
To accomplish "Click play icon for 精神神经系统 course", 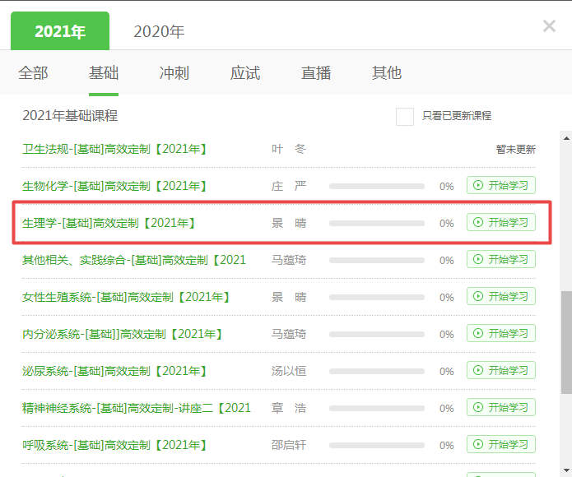I will click(x=478, y=408).
